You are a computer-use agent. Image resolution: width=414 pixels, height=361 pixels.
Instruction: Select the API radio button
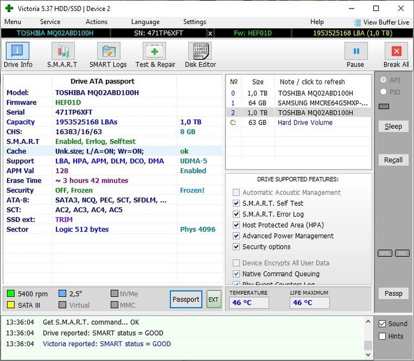[384, 80]
